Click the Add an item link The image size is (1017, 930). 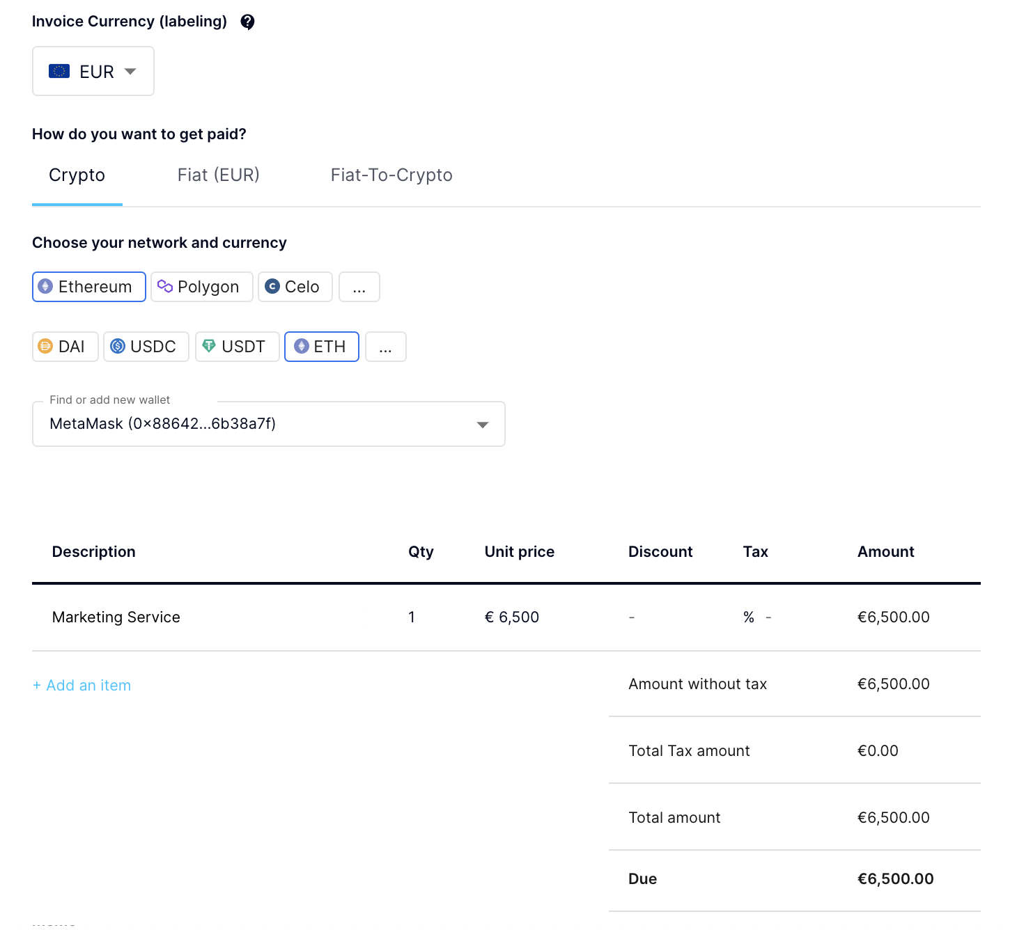click(x=82, y=686)
